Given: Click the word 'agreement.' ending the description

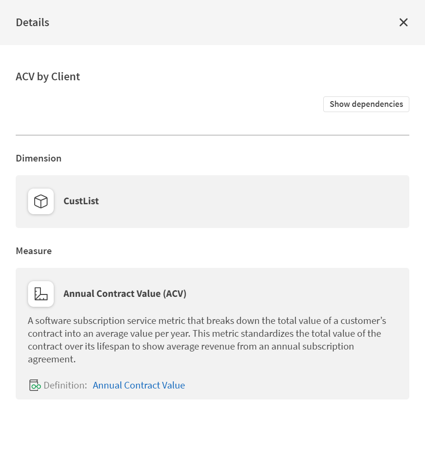Looking at the screenshot, I should click(x=52, y=359).
